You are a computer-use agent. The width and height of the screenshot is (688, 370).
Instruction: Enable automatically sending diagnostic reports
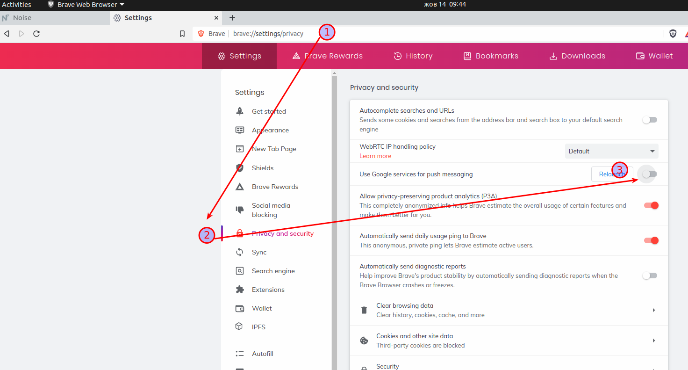pyautogui.click(x=650, y=276)
